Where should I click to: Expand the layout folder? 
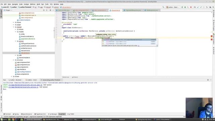13,23
